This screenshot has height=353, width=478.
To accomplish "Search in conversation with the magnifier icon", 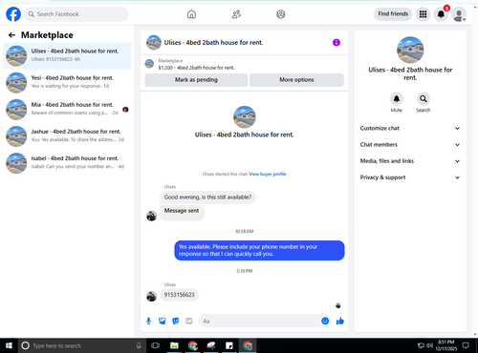I will coord(424,99).
